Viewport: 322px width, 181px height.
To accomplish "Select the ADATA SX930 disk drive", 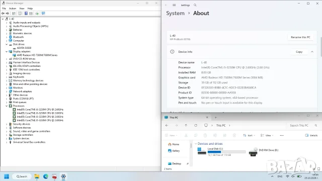I will pyautogui.click(x=24, y=48).
